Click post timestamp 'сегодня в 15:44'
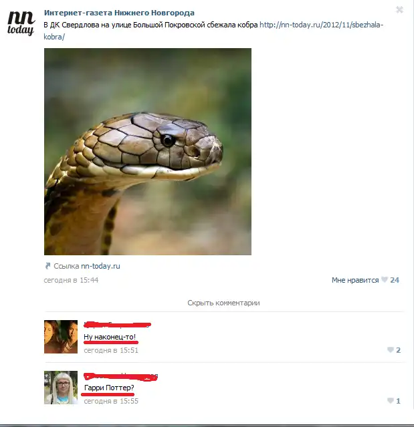Image resolution: width=414 pixels, height=427 pixels. point(71,280)
